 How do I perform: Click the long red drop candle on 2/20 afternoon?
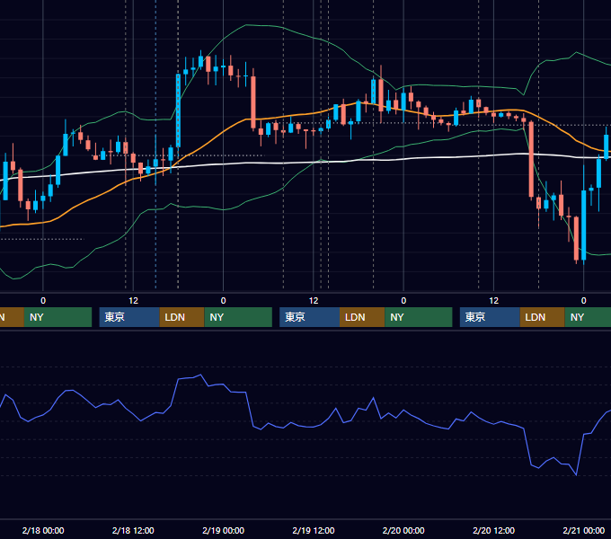(531, 159)
